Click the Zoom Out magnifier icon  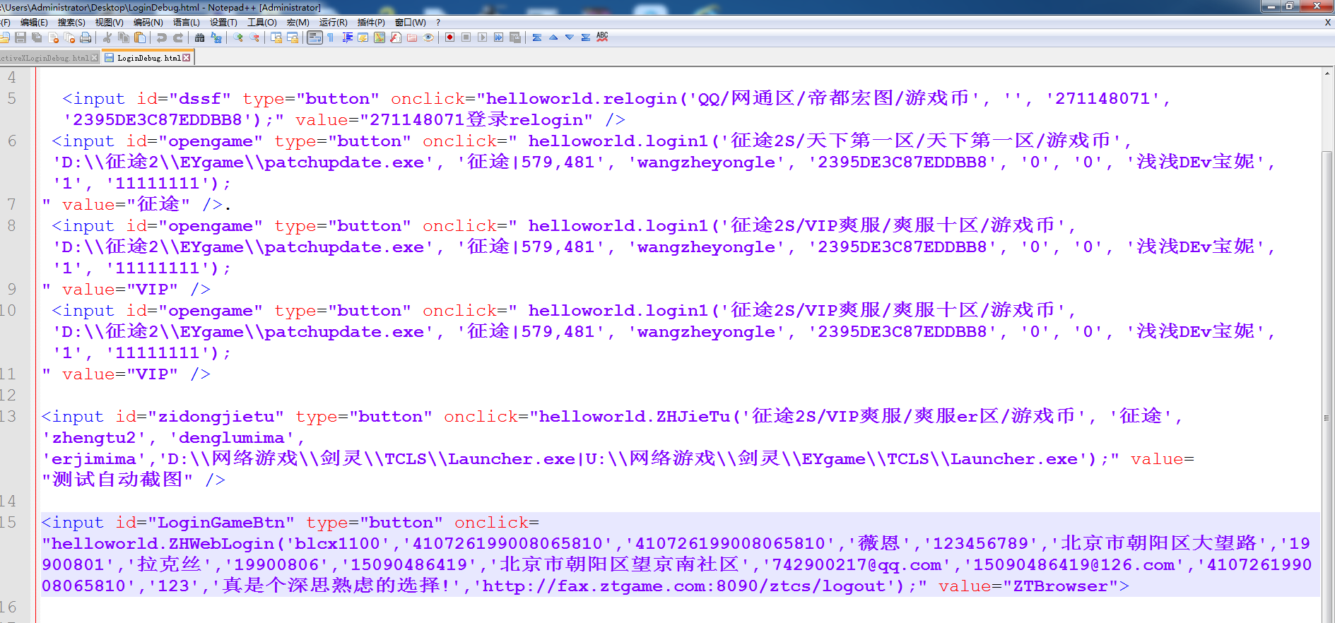[x=254, y=37]
